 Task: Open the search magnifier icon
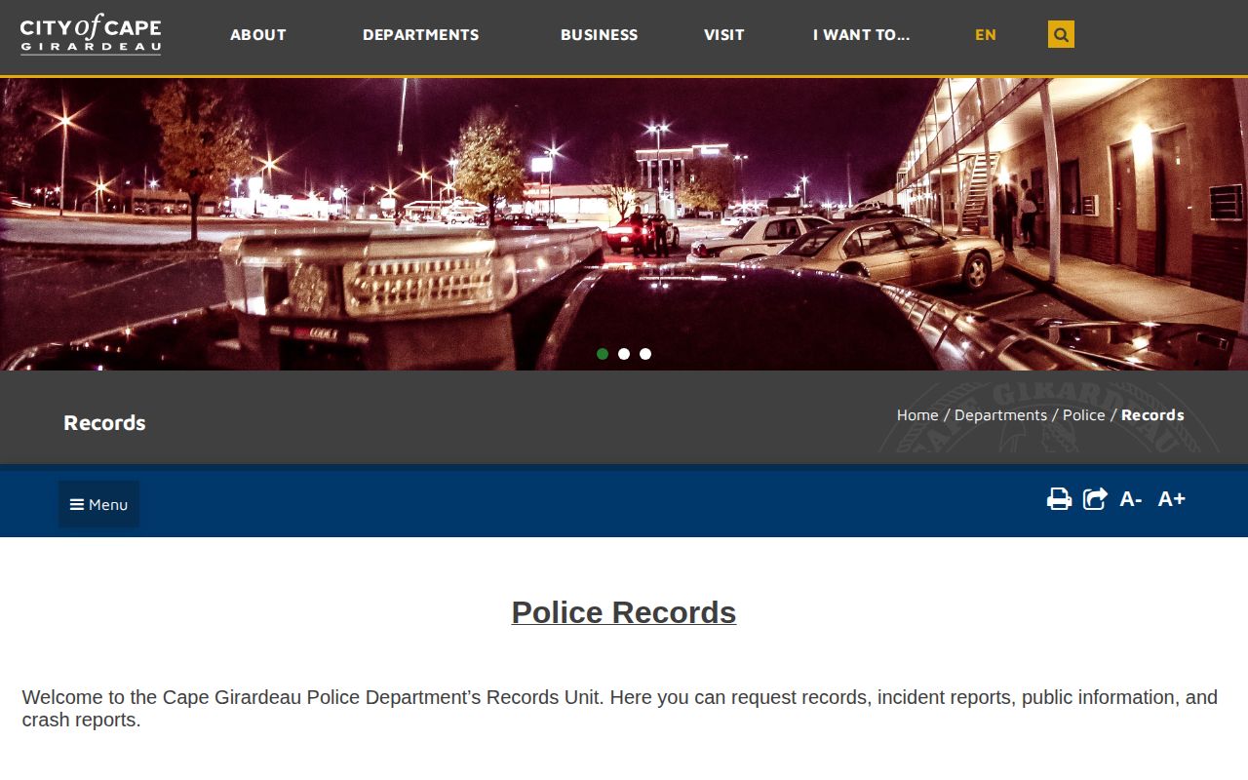tap(1061, 34)
